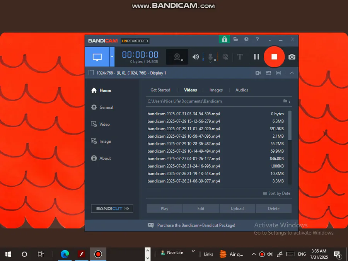Select bandicam 2025-07-31 03-34-54-305.mp4
Viewport: 348px width, 261px height.
[215, 114]
